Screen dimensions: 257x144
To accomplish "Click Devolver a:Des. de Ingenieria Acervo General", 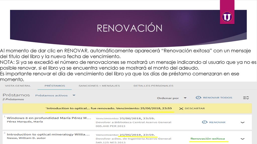I will 134,139.
